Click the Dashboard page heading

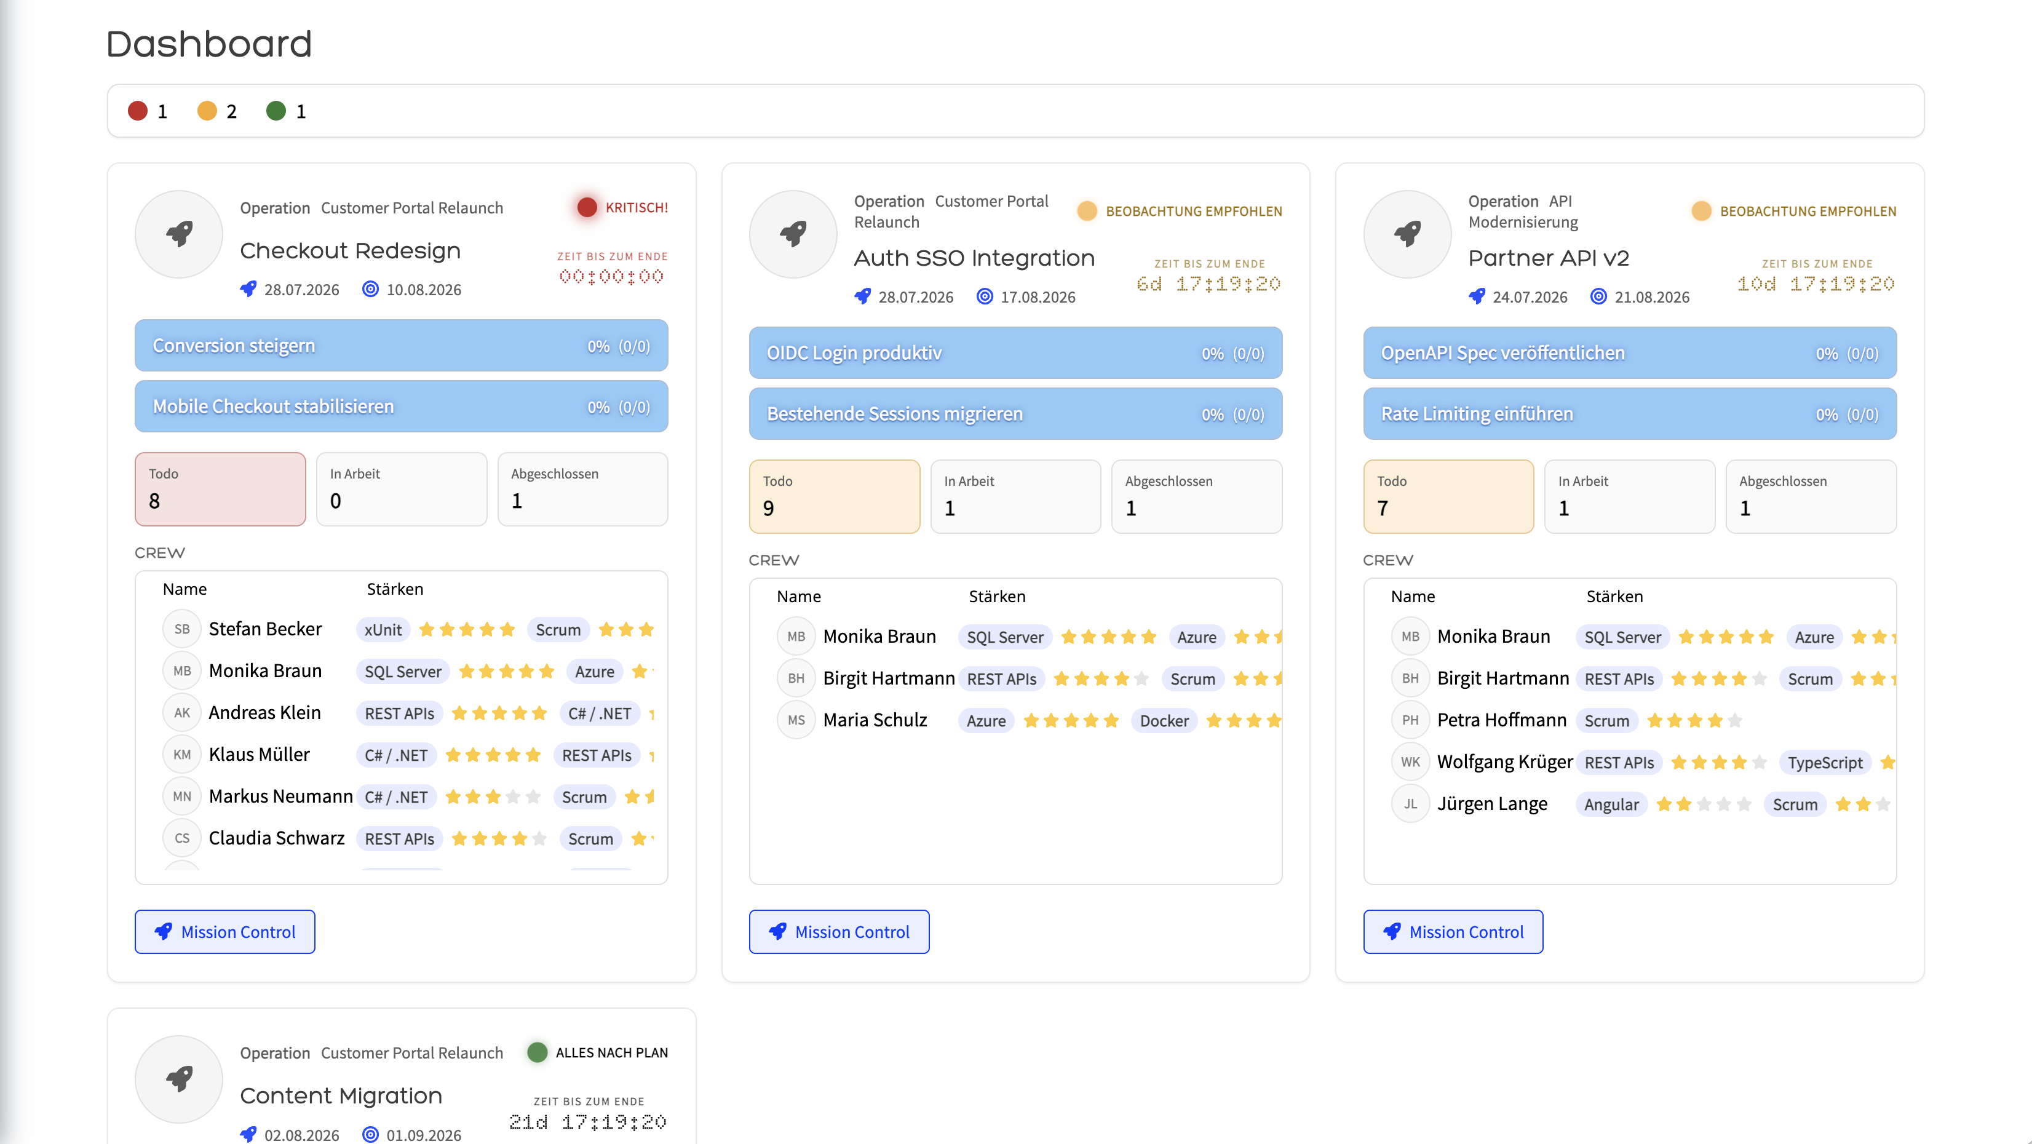click(209, 44)
